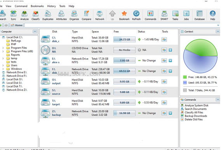Open the Computer panel dropdown
The image size is (222, 150).
pos(35,31)
